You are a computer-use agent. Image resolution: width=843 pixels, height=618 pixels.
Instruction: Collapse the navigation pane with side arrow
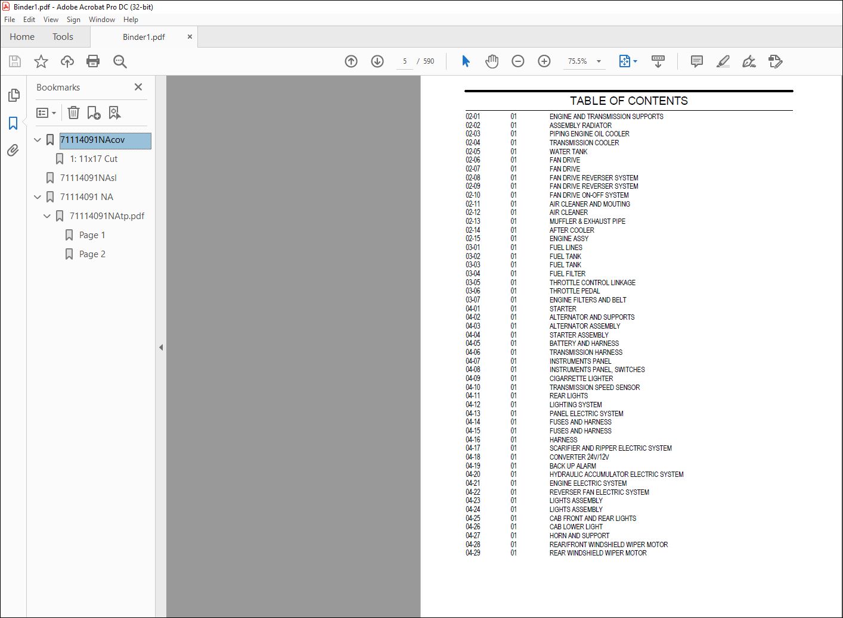pos(160,347)
